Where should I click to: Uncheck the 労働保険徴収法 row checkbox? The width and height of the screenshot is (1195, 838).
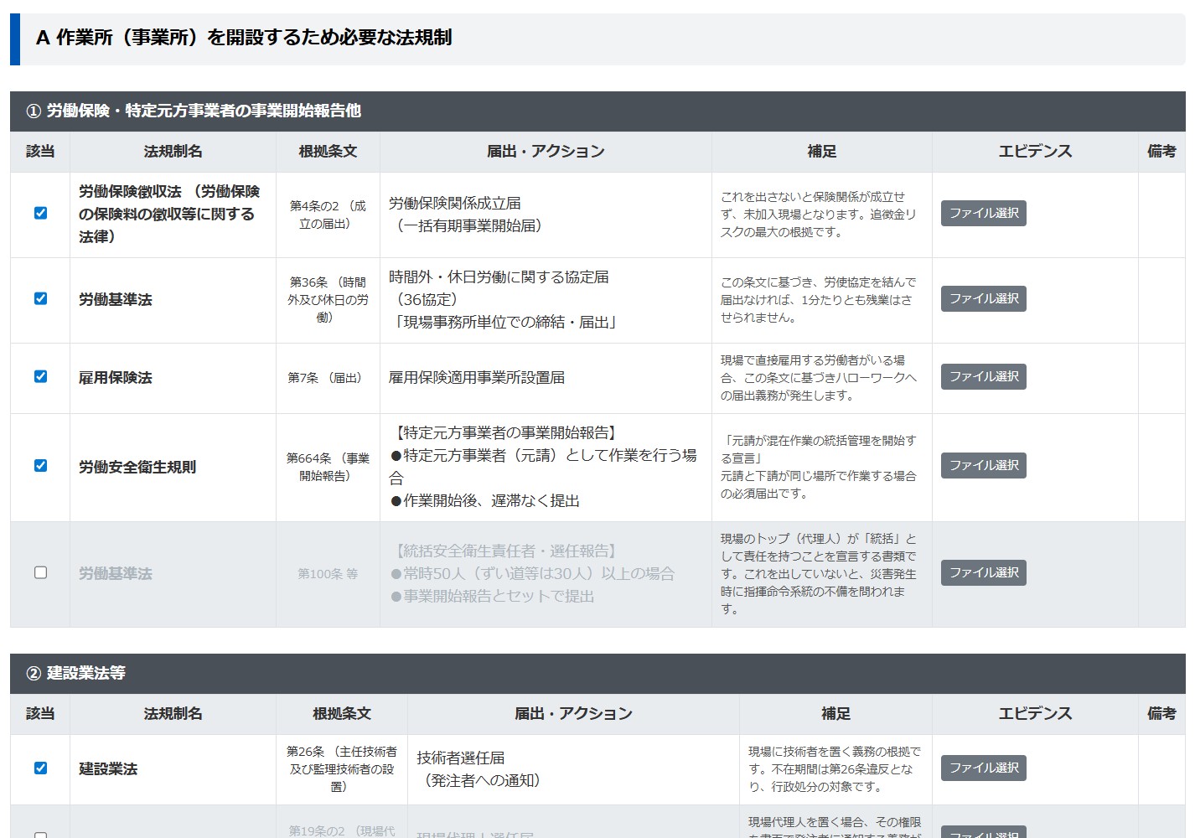coord(40,213)
